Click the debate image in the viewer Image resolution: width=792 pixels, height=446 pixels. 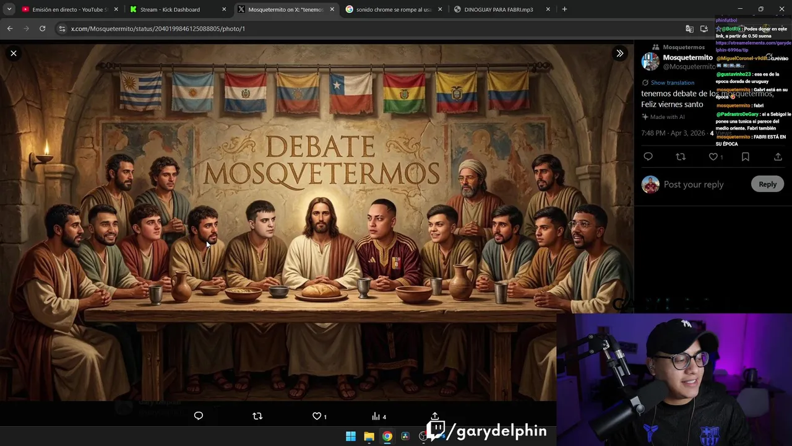coord(317,224)
